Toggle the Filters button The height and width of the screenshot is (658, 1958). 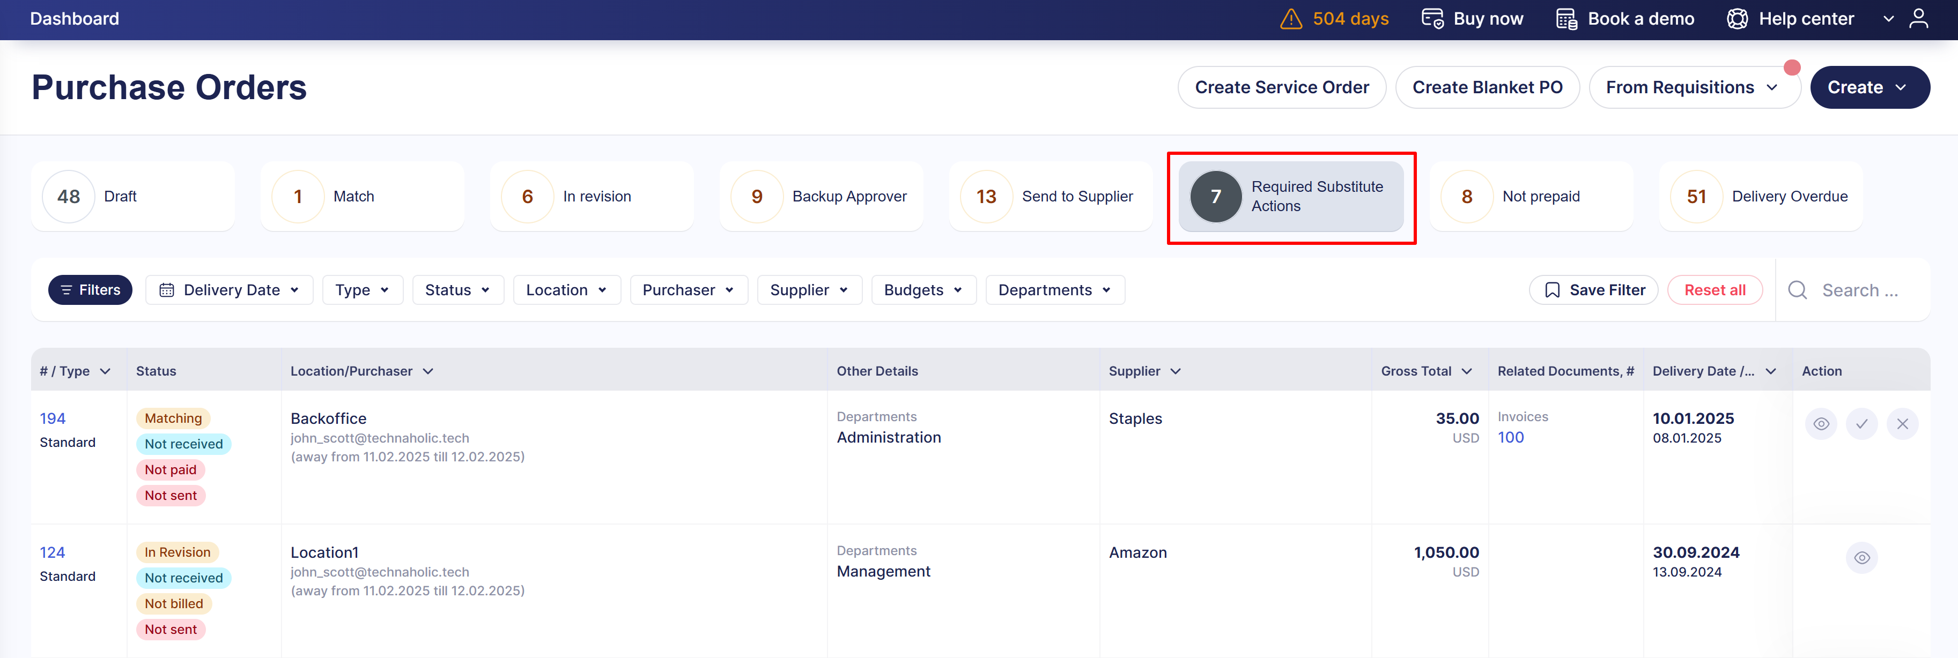click(x=91, y=290)
